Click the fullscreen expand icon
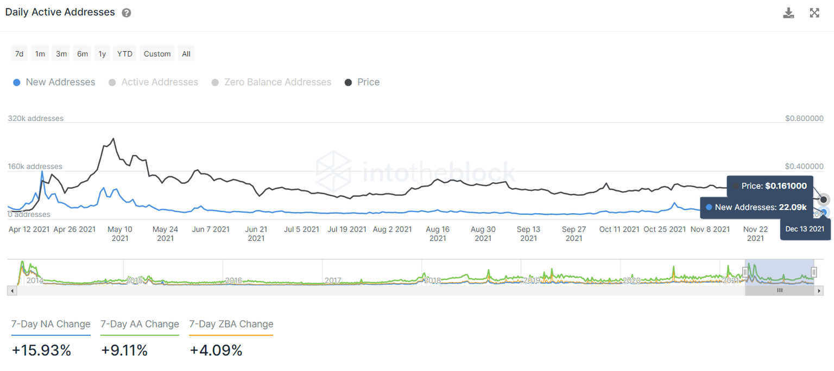 [x=814, y=13]
